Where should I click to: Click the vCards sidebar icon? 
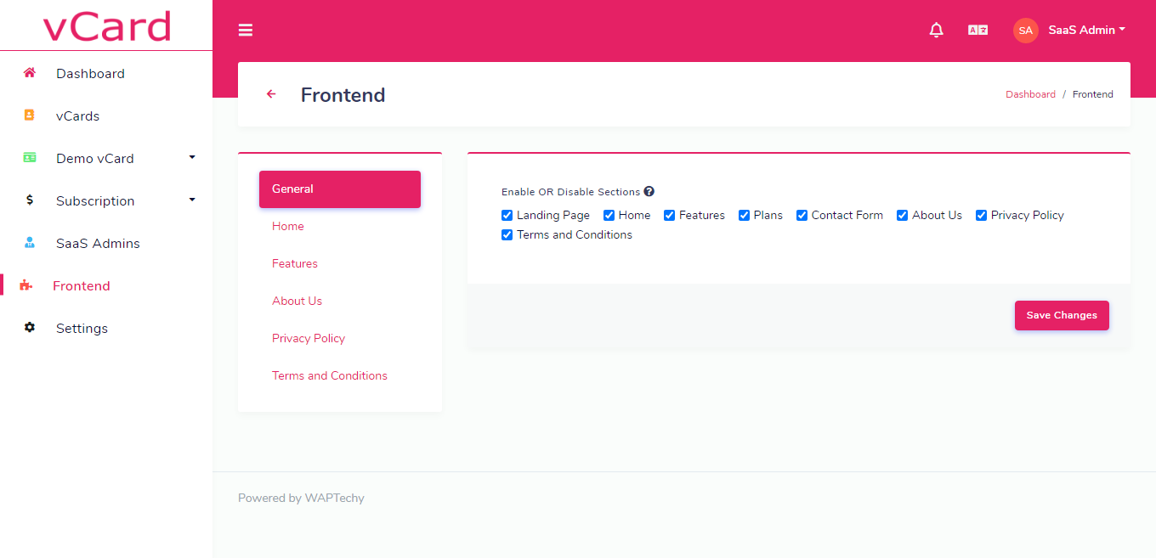[x=30, y=116]
